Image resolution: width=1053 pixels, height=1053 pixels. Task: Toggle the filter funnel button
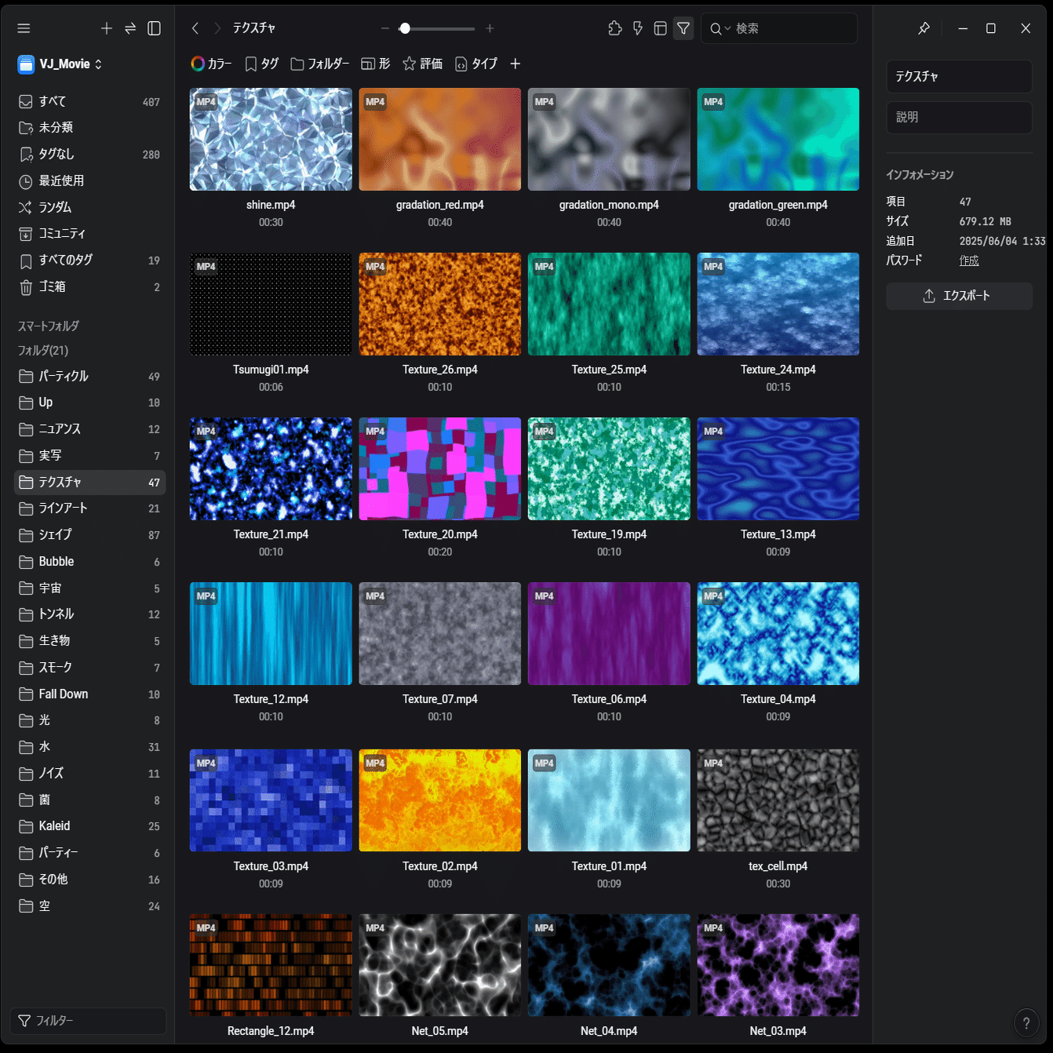(x=683, y=28)
